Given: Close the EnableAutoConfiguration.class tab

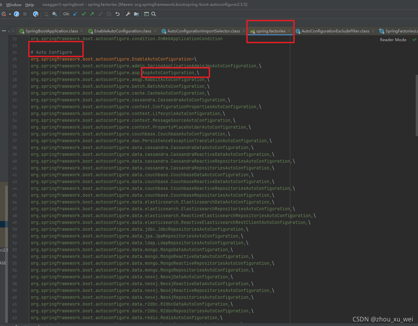Looking at the screenshot, I should (155, 31).
